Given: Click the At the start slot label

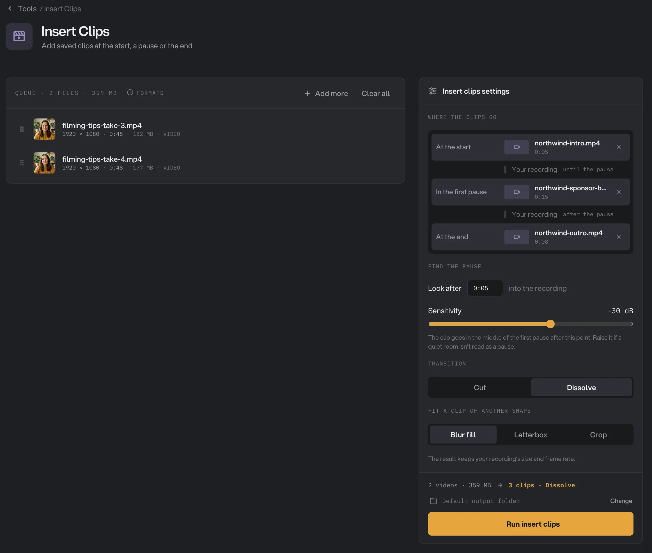Looking at the screenshot, I should (453, 147).
